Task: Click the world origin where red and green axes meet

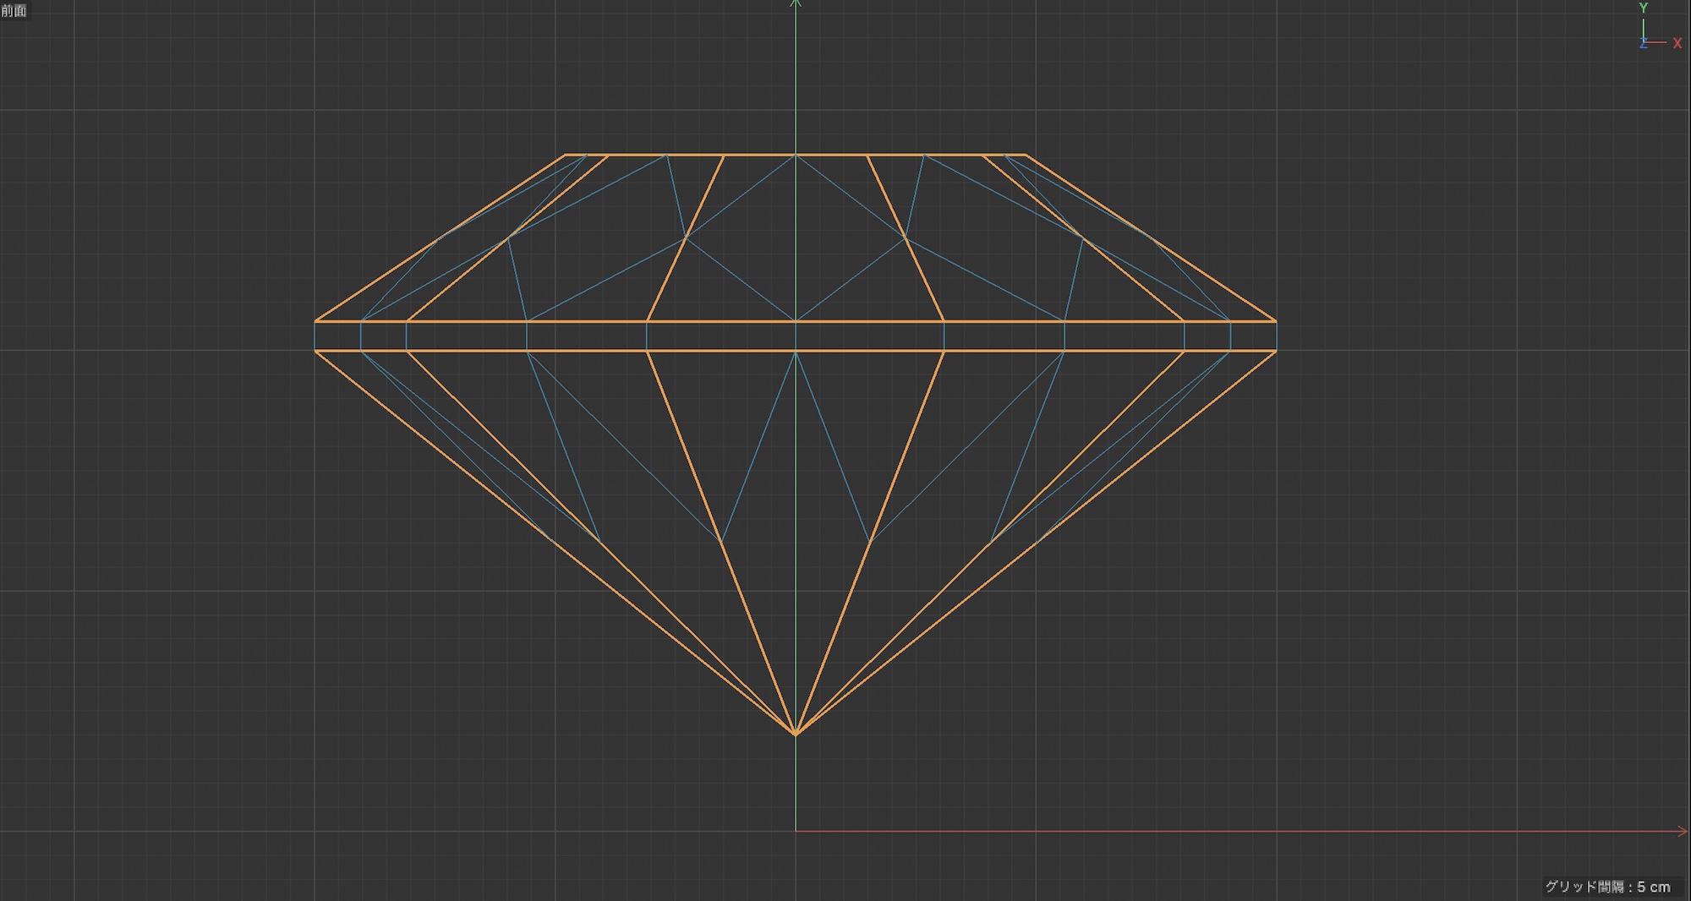Action: coord(796,831)
